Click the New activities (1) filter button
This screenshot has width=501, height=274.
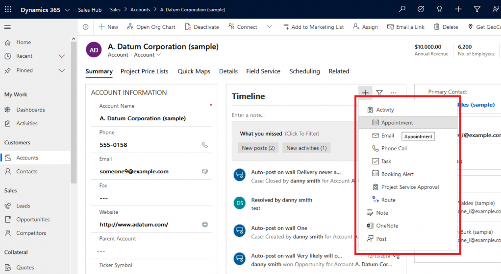tap(306, 148)
